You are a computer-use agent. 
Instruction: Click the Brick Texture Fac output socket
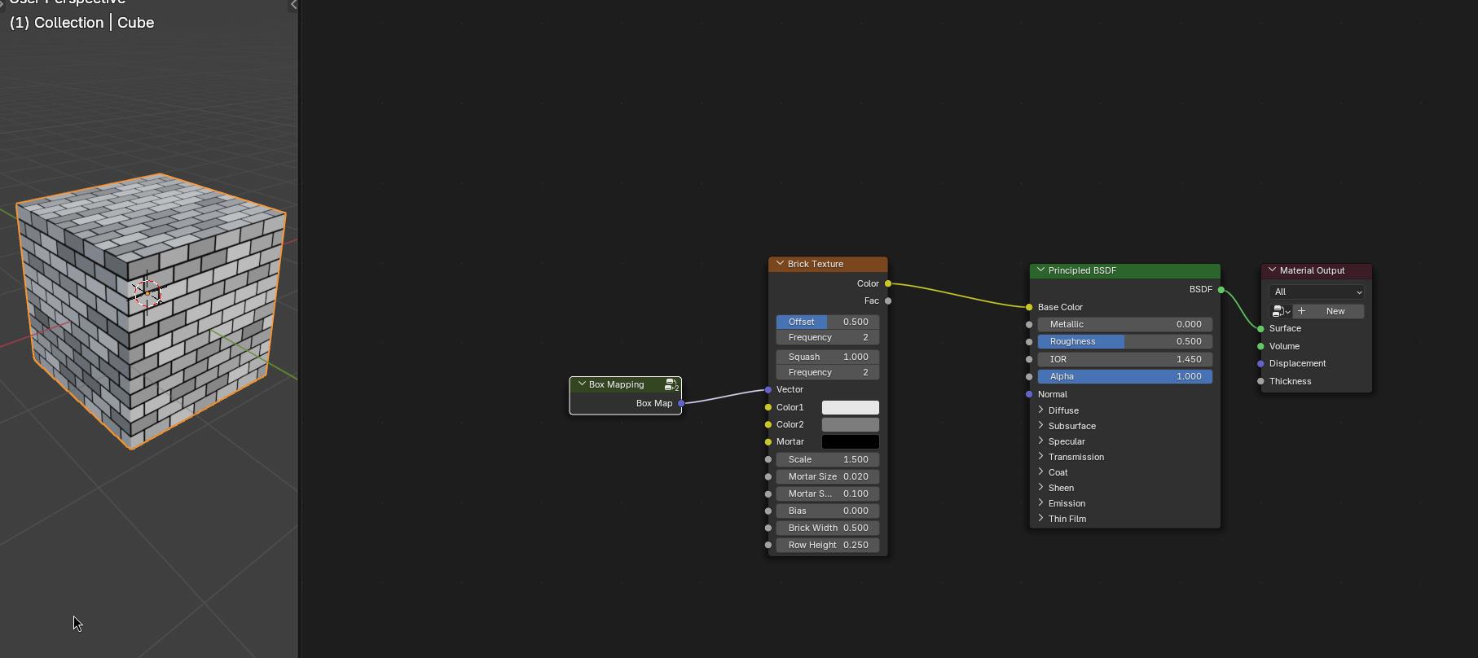[888, 300]
